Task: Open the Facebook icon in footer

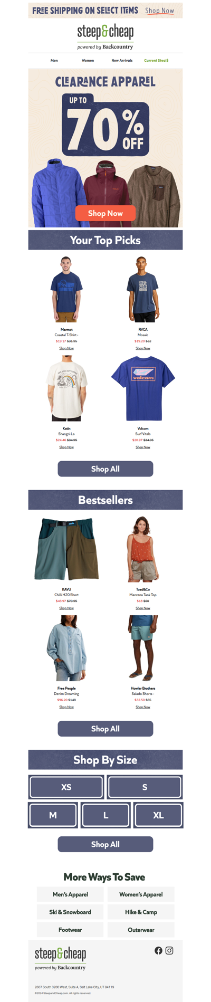Action: [x=158, y=950]
